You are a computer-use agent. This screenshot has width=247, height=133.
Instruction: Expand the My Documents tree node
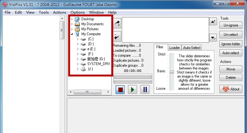click(x=72, y=24)
